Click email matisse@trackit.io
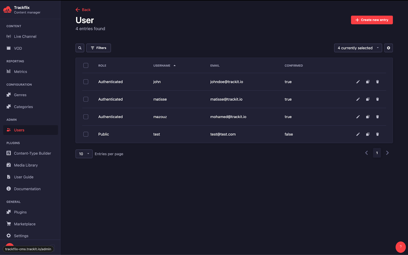Viewport: 408px width, 255px height. tap(226, 99)
